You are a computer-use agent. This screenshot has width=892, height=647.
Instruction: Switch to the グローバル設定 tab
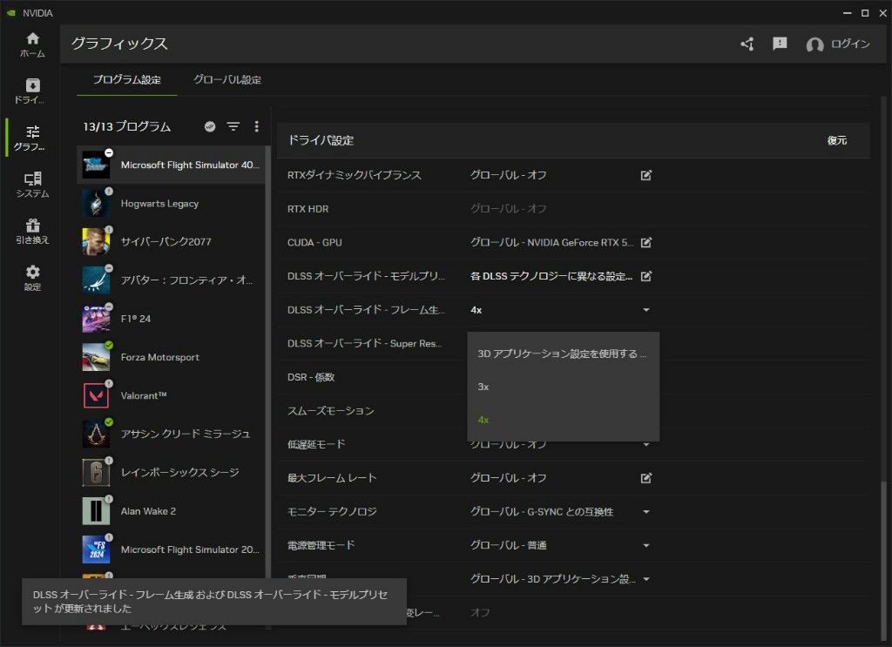(227, 80)
